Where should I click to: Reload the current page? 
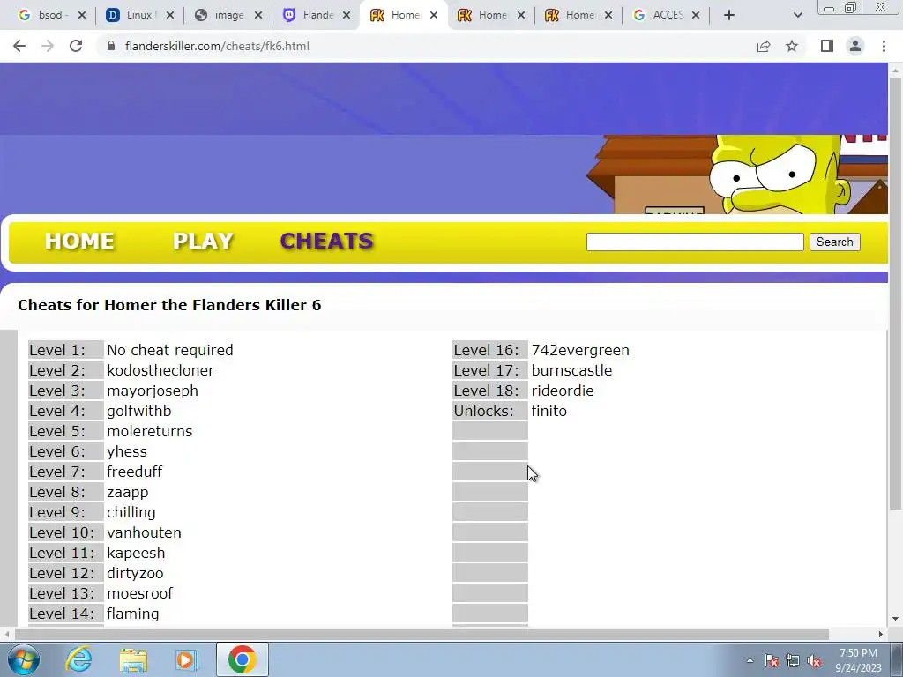[x=76, y=46]
